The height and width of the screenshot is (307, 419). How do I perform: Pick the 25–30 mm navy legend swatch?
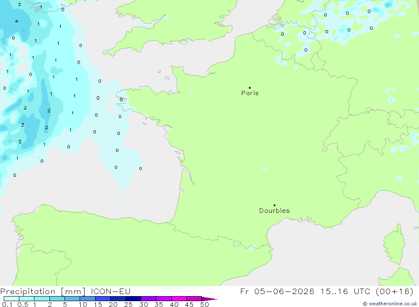click(133, 299)
